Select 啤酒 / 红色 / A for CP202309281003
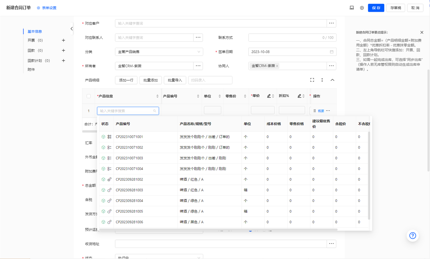This screenshot has width=430, height=259. click(191, 190)
